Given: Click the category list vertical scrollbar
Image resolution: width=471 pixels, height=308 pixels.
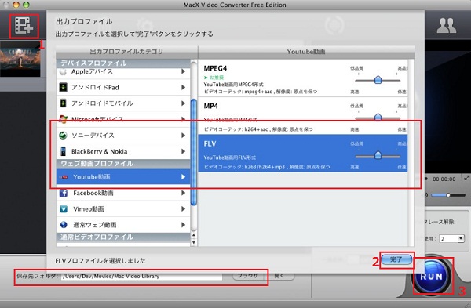Looking at the screenshot, I should (194, 153).
